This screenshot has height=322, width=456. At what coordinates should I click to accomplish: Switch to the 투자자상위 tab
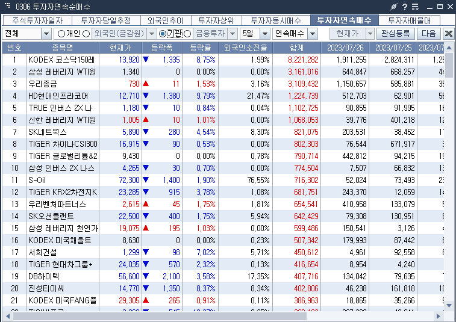[216, 20]
